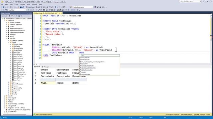The image size is (213, 119).
Task: Click the Paste icon in toolbar
Action: 52,7
